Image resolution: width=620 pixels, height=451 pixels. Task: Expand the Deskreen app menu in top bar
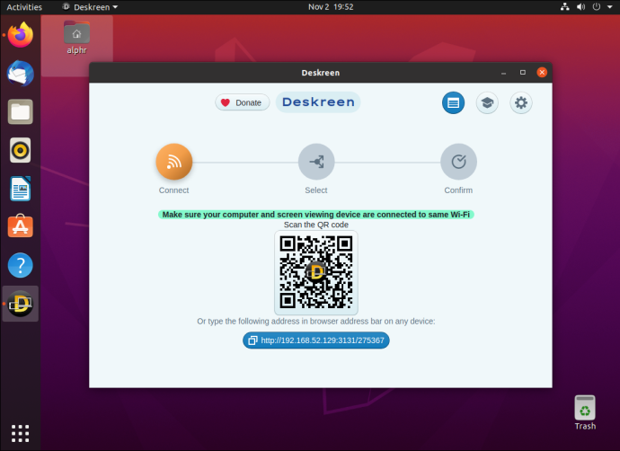(x=91, y=7)
